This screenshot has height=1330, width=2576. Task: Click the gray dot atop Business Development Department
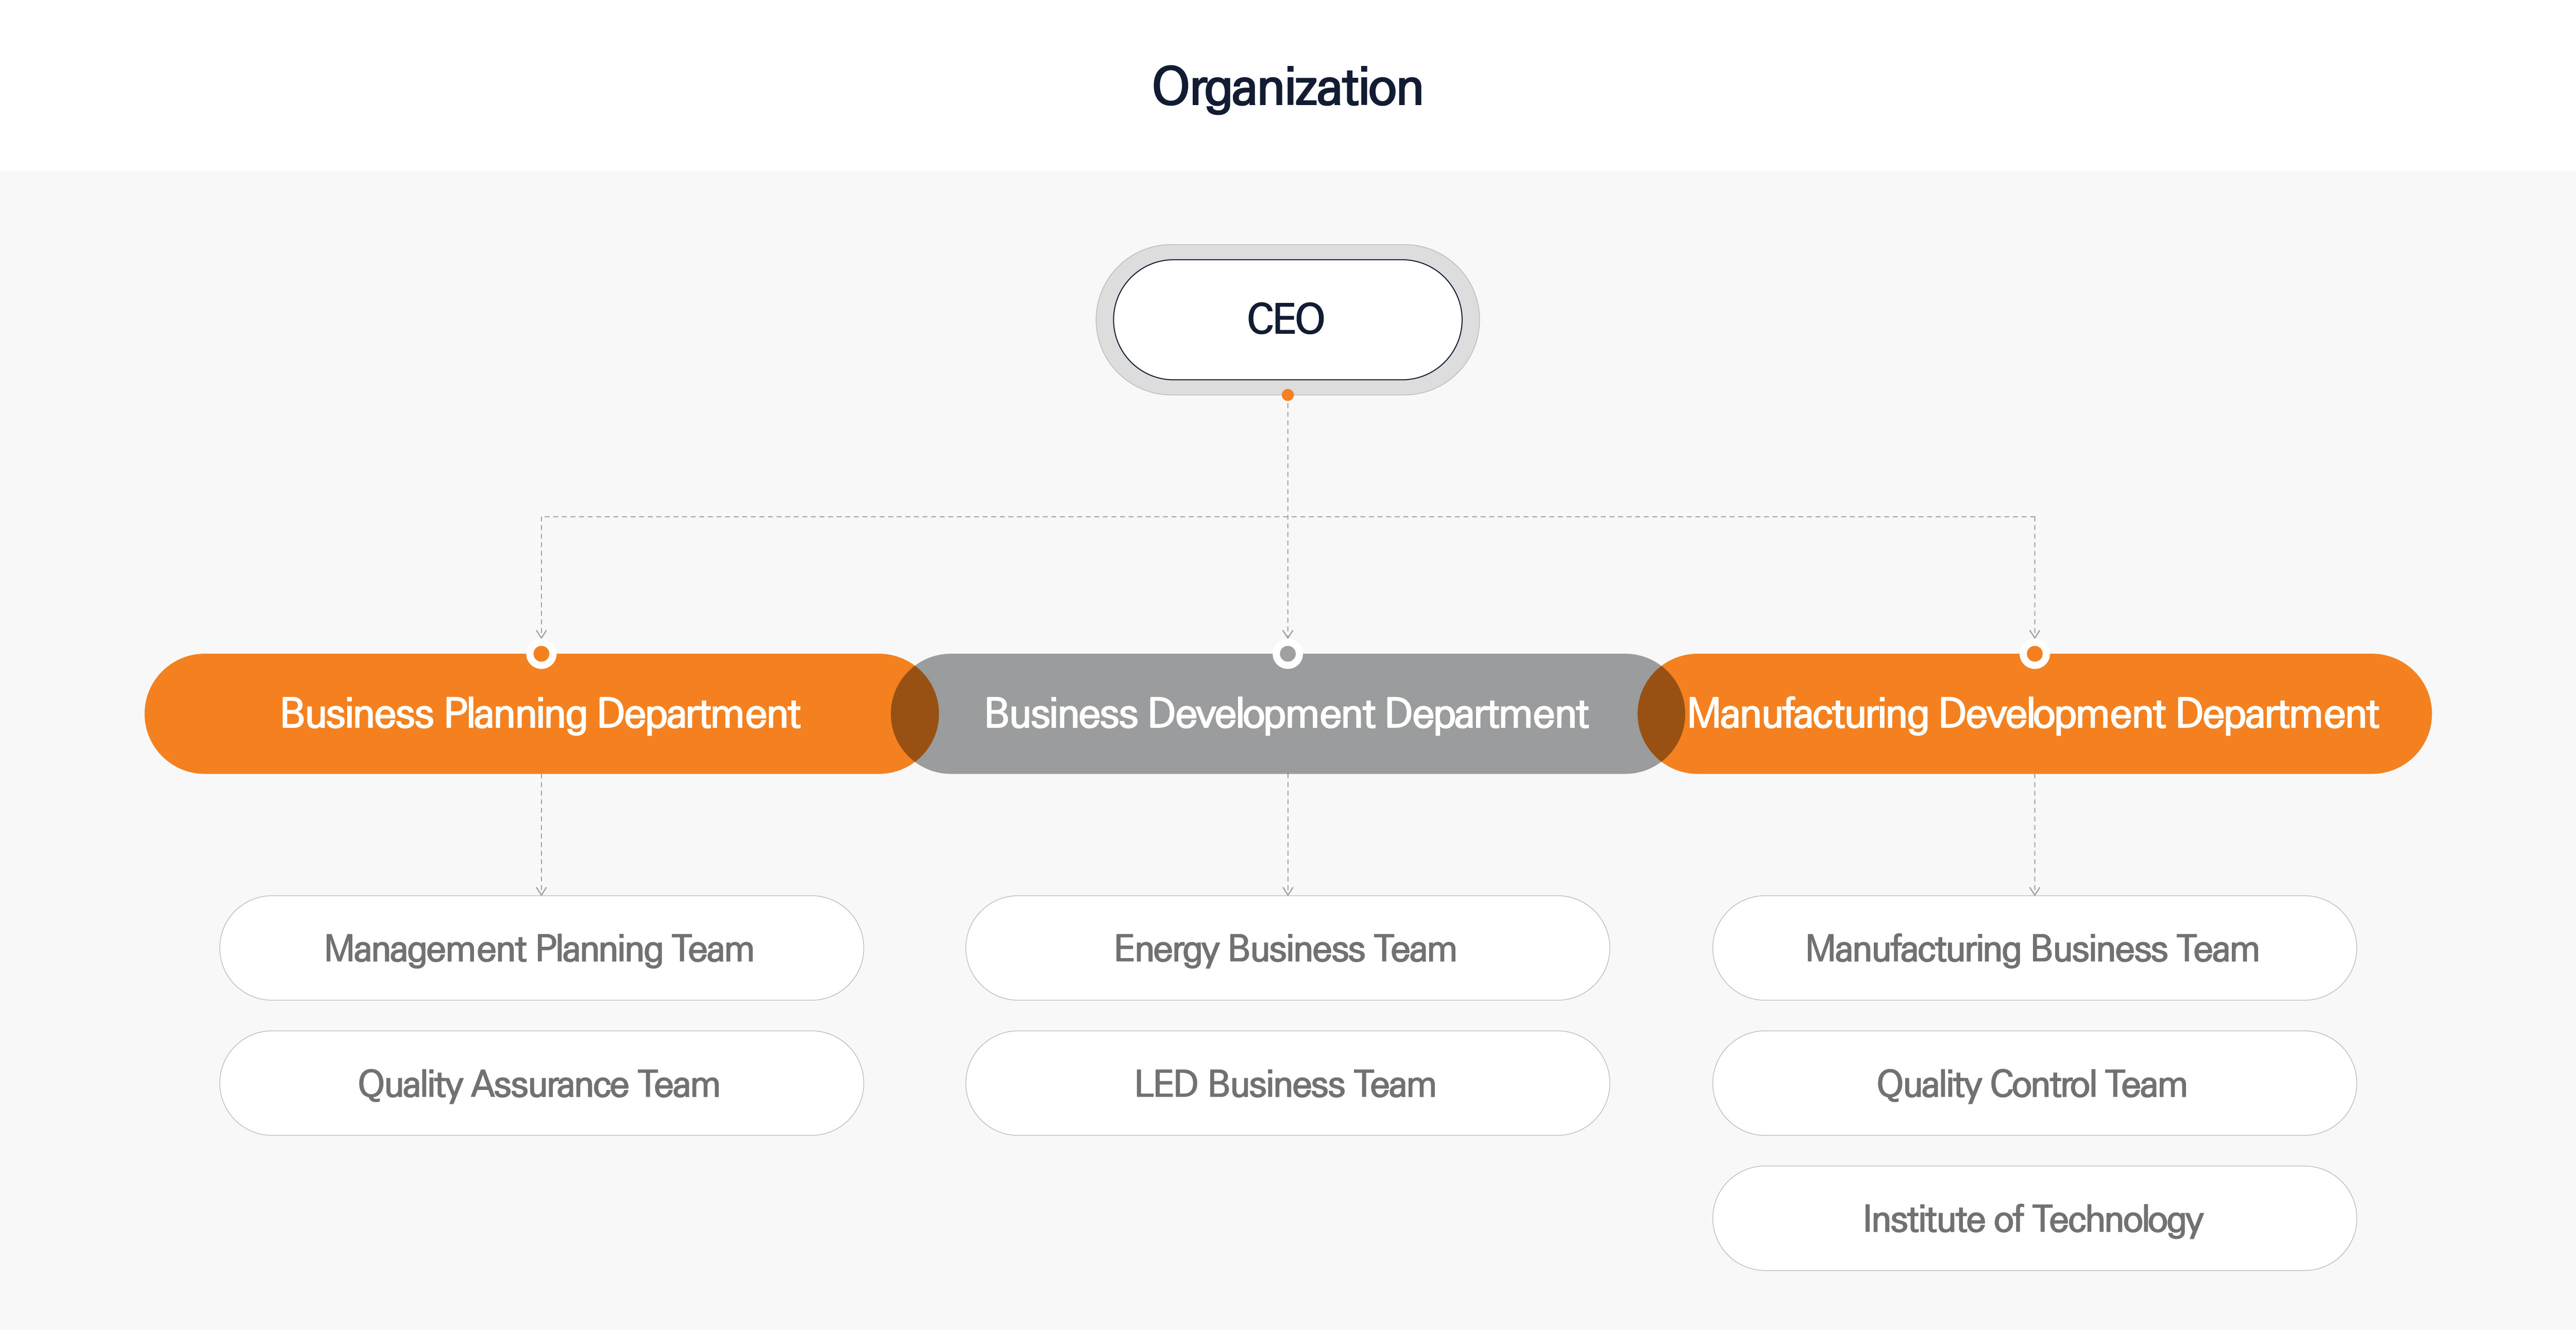pos(1288,654)
